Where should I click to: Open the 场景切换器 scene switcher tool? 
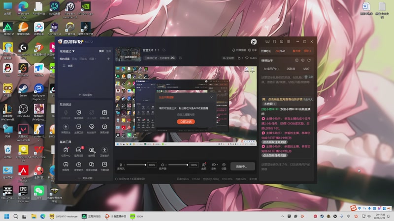click(92, 166)
